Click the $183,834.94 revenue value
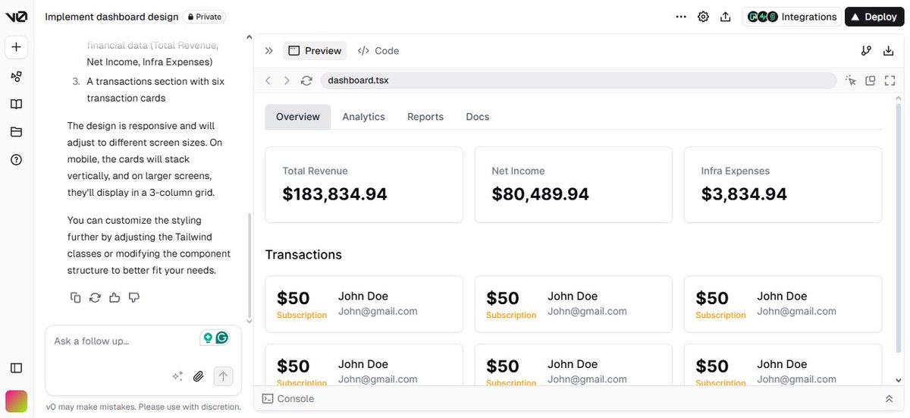The width and height of the screenshot is (910, 418). pos(334,194)
